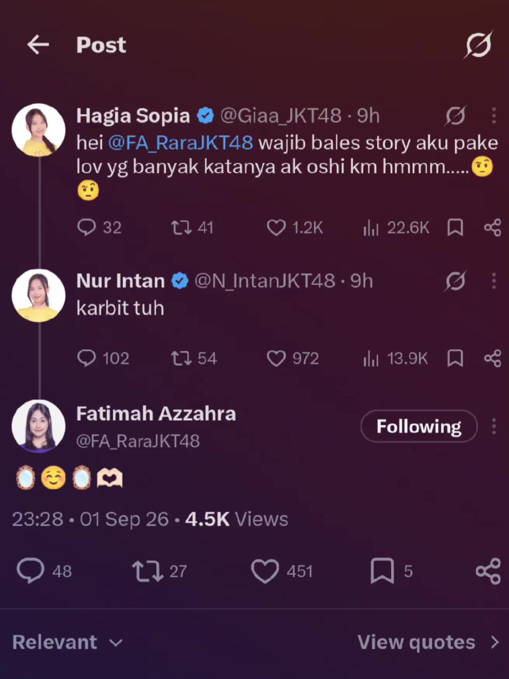The image size is (509, 679).
Task: Open Fatimah Azzahra's profile picture
Action: coord(38,426)
